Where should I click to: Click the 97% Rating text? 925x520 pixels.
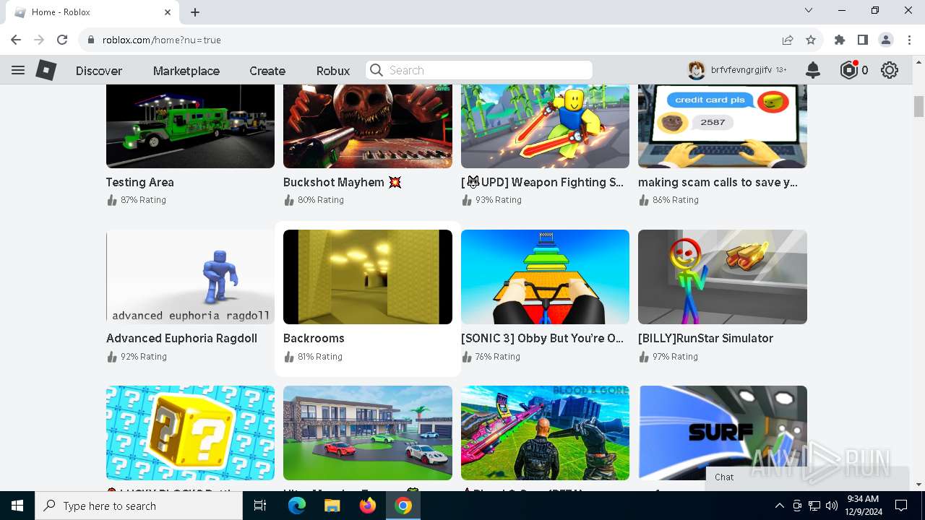[x=675, y=357]
